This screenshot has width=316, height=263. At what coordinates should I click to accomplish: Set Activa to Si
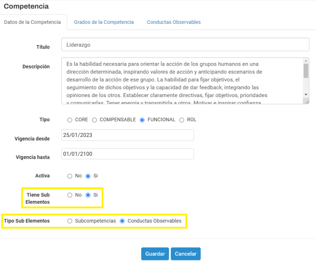click(88, 176)
